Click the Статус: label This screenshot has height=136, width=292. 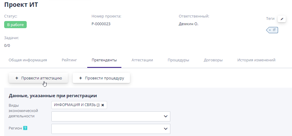11,16
